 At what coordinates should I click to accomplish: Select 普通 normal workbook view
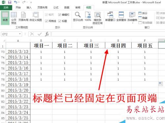click(x=5, y=18)
